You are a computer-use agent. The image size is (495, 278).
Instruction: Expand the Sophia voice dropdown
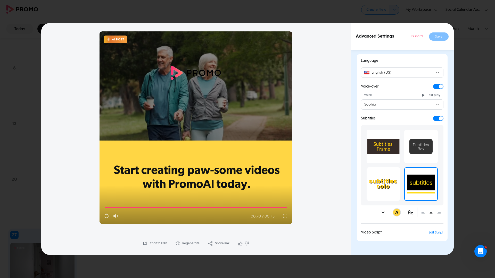click(x=402, y=105)
